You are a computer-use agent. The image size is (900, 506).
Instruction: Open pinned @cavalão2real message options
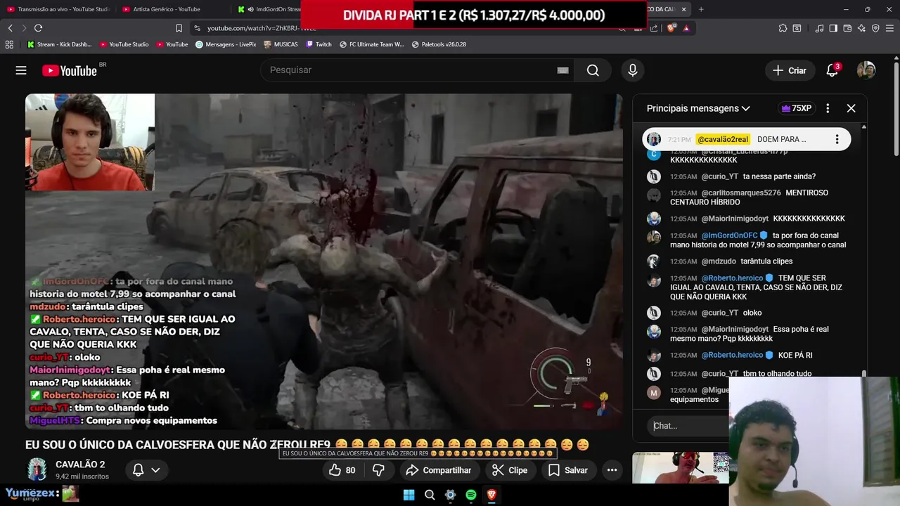(x=837, y=139)
